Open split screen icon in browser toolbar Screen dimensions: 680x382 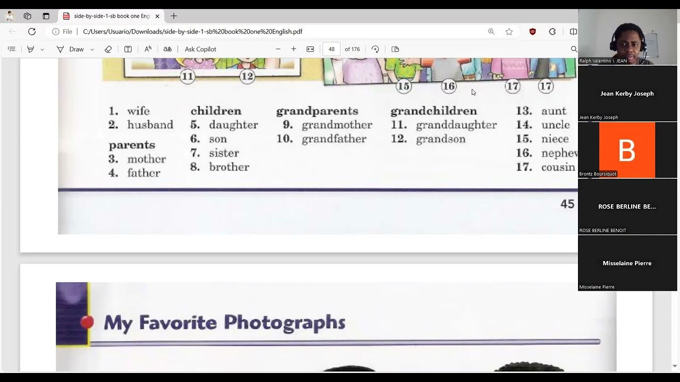pyautogui.click(x=573, y=31)
